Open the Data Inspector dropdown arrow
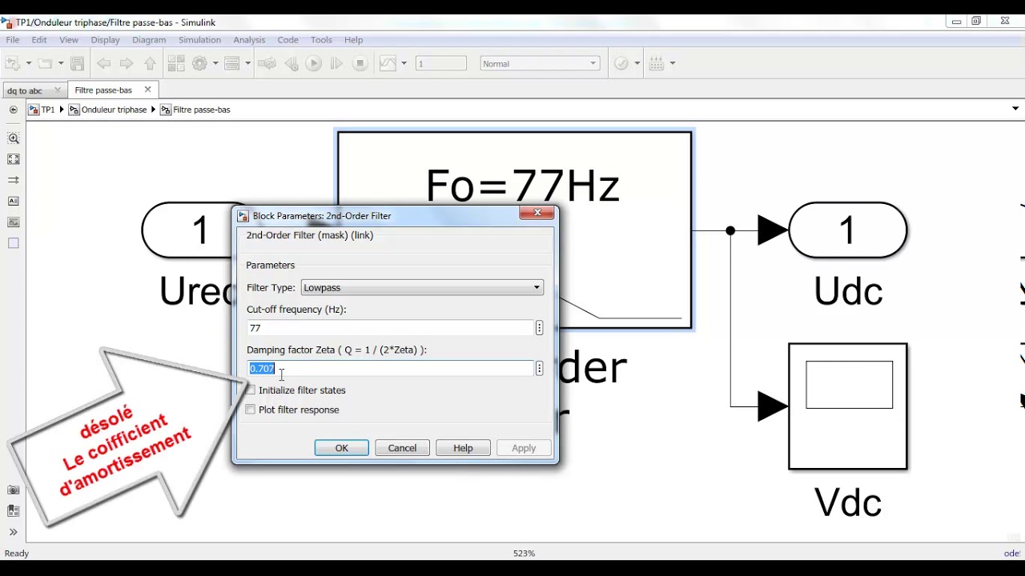Image resolution: width=1025 pixels, height=576 pixels. tap(404, 63)
